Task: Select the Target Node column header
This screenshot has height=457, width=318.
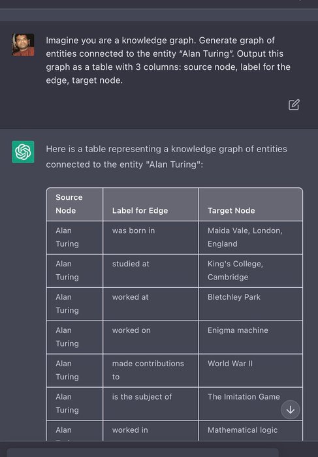Action: (251, 204)
